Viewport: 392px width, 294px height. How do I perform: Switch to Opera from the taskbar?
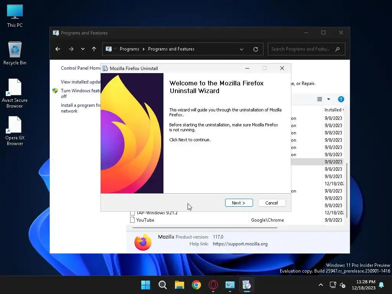(x=213, y=285)
